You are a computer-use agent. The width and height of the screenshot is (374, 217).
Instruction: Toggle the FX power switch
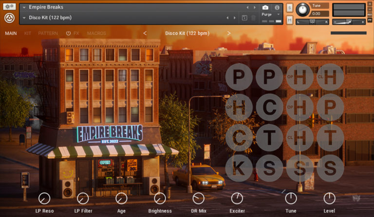point(68,33)
